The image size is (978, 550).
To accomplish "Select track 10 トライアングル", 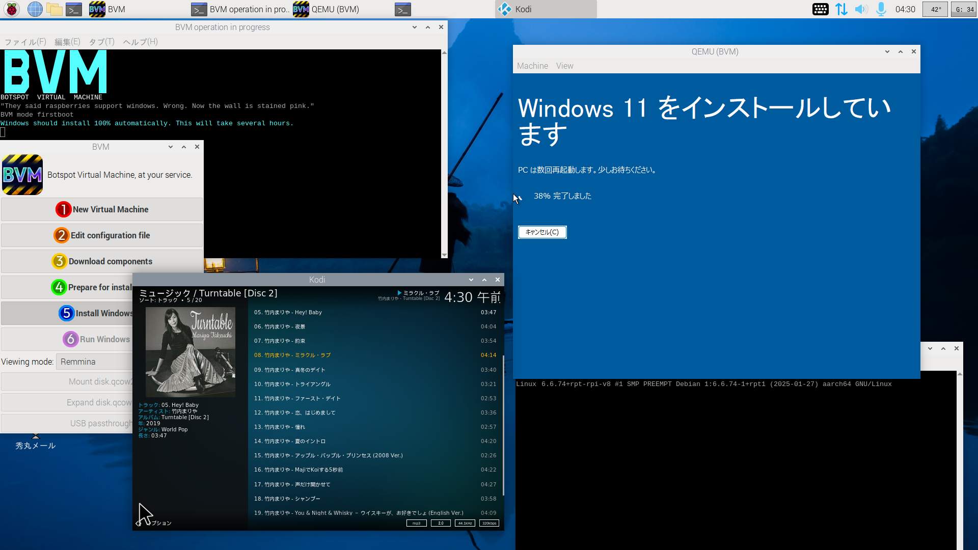I will [x=375, y=384].
